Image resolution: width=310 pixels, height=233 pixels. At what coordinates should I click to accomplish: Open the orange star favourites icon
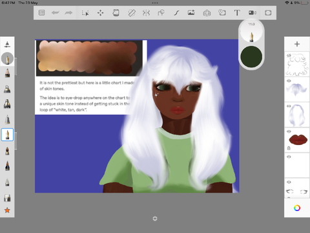(7, 210)
